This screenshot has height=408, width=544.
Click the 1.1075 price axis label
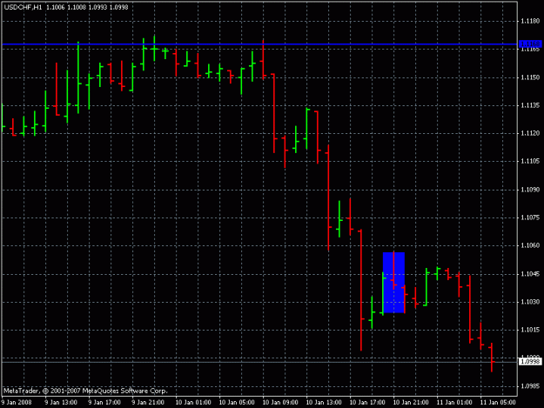click(x=530, y=217)
